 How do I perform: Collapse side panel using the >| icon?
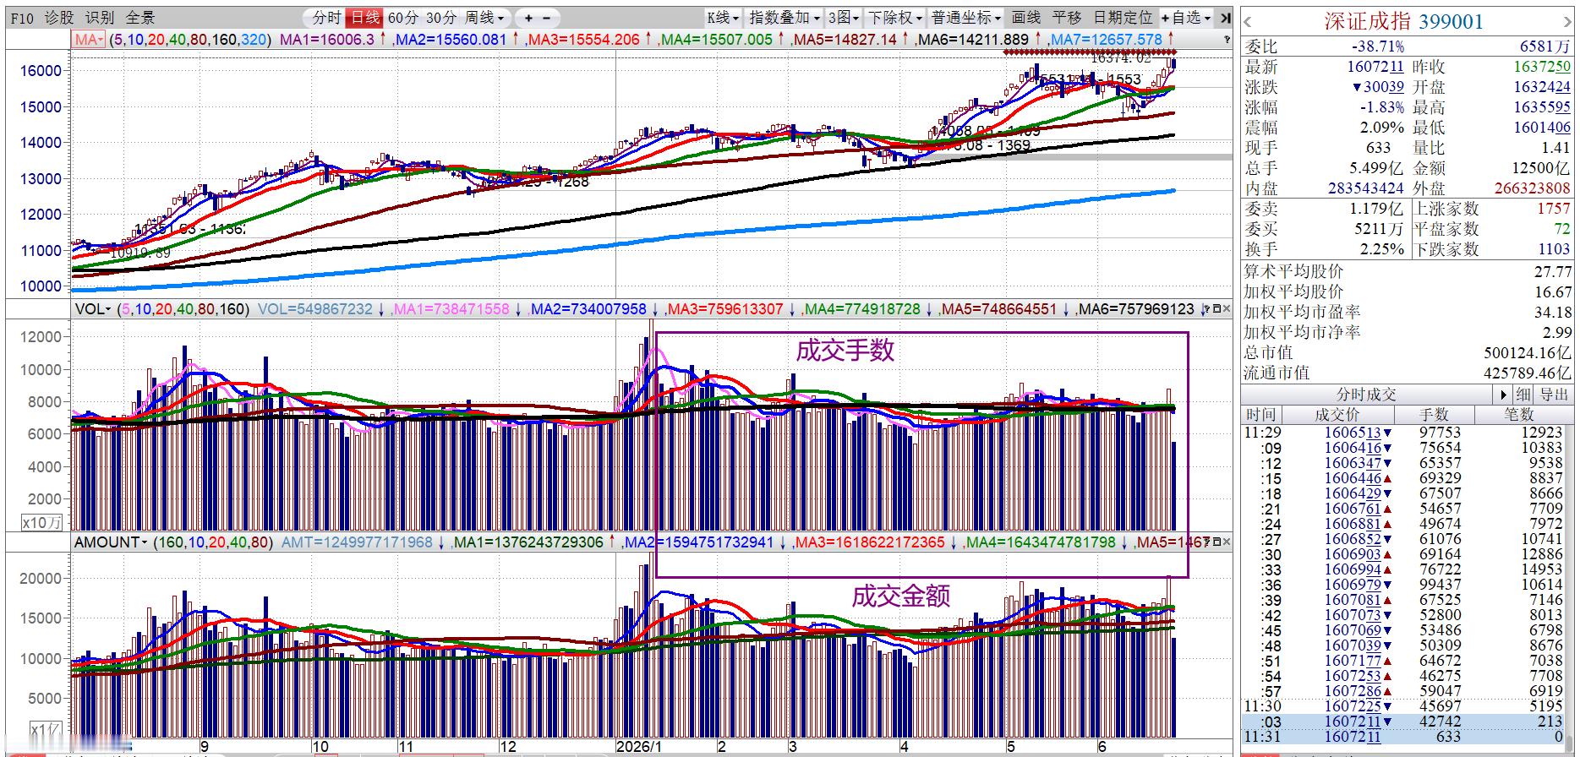coord(1226,17)
